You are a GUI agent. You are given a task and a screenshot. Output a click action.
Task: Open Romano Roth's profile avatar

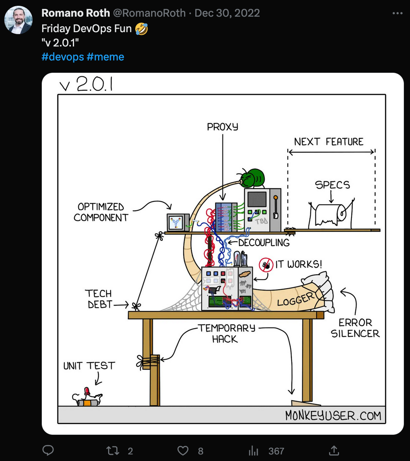click(x=18, y=20)
